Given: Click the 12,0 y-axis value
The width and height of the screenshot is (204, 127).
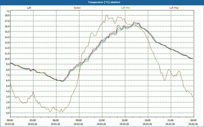Looking at the screenshot, I should coord(7,48).
